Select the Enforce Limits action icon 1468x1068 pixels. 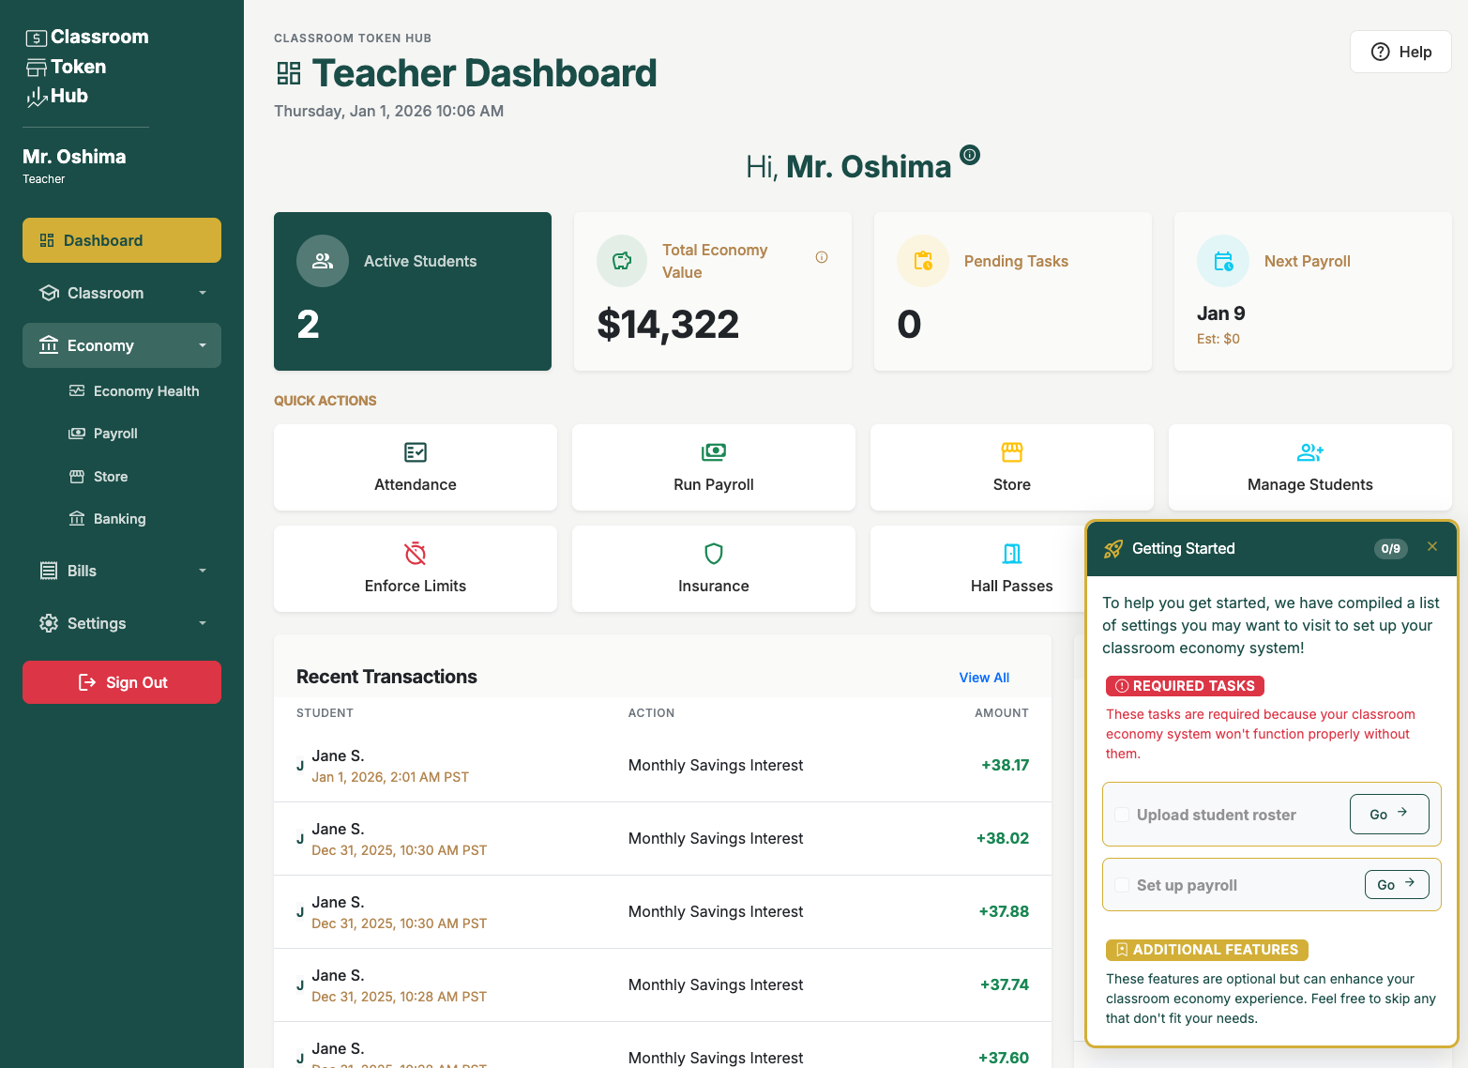point(415,554)
